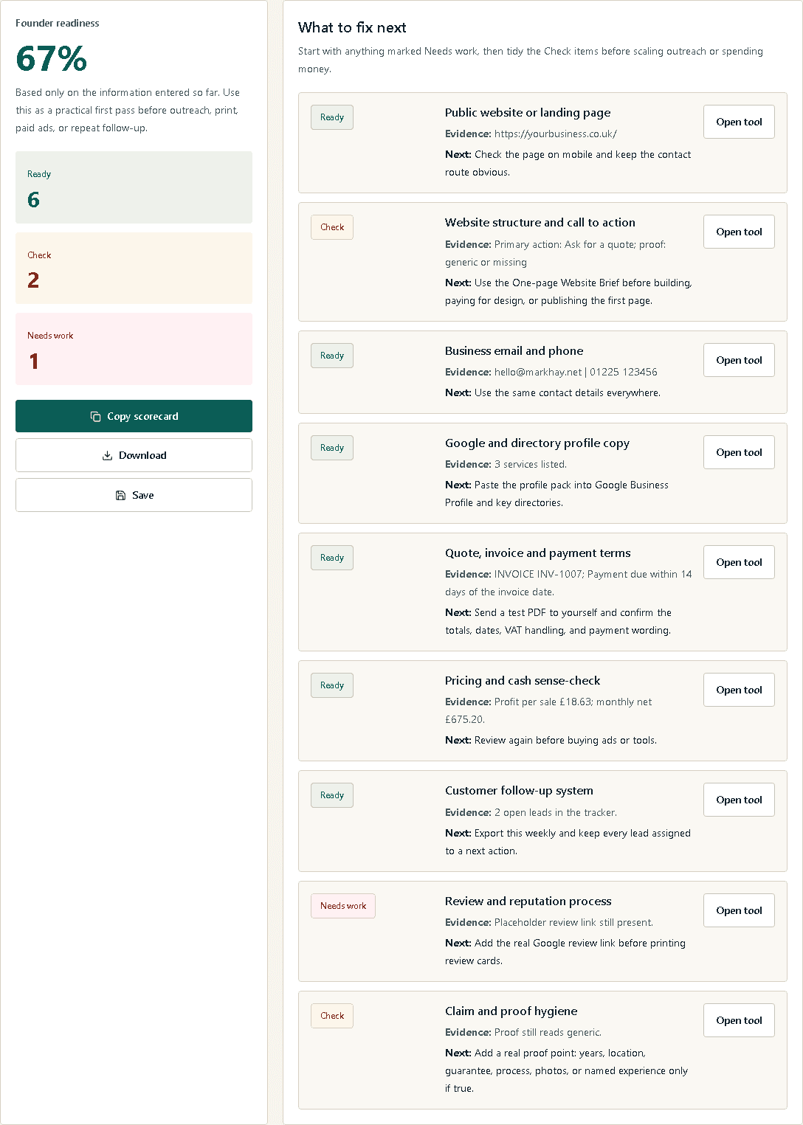
Task: Click the 67% founder readiness score
Action: coord(52,59)
